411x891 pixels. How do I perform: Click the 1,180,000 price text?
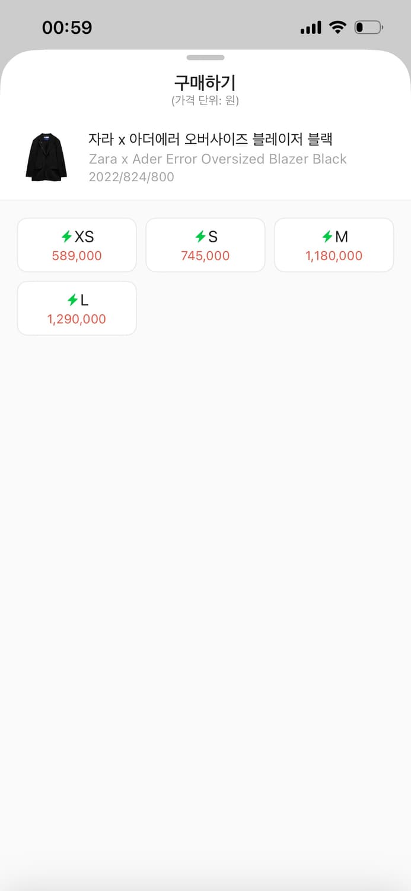334,256
